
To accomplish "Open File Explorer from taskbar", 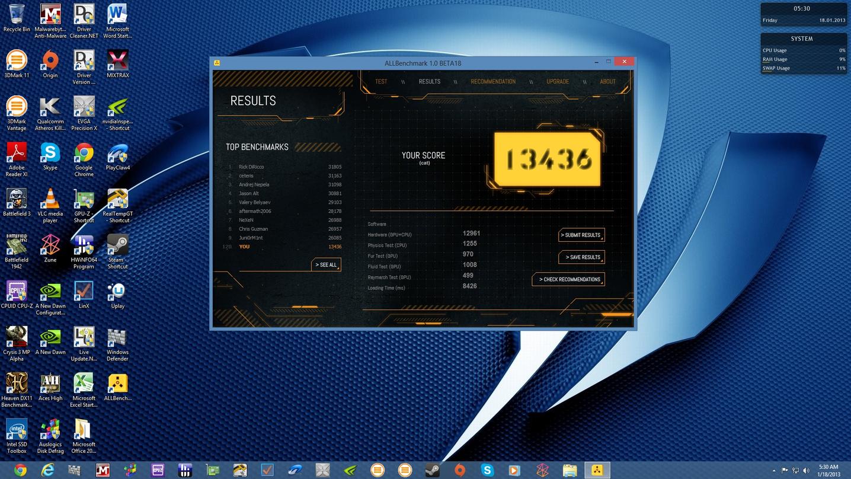I will (x=570, y=470).
